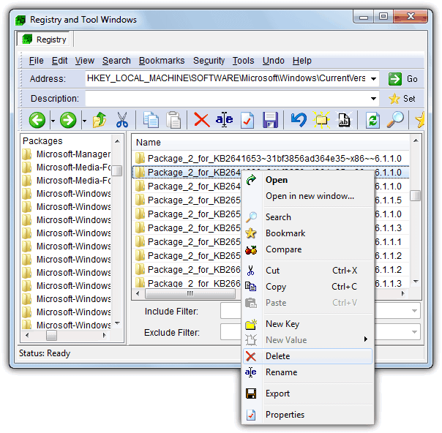Open the Forward button history dropdown arrow
The width and height of the screenshot is (442, 433).
(84, 121)
